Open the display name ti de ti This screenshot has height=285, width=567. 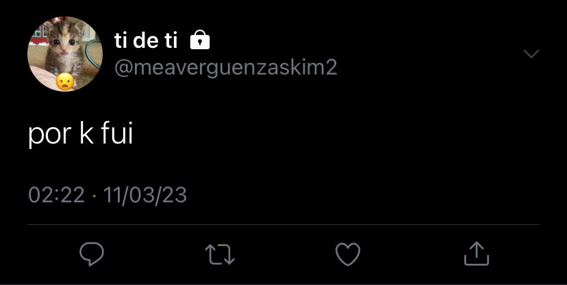(x=146, y=40)
